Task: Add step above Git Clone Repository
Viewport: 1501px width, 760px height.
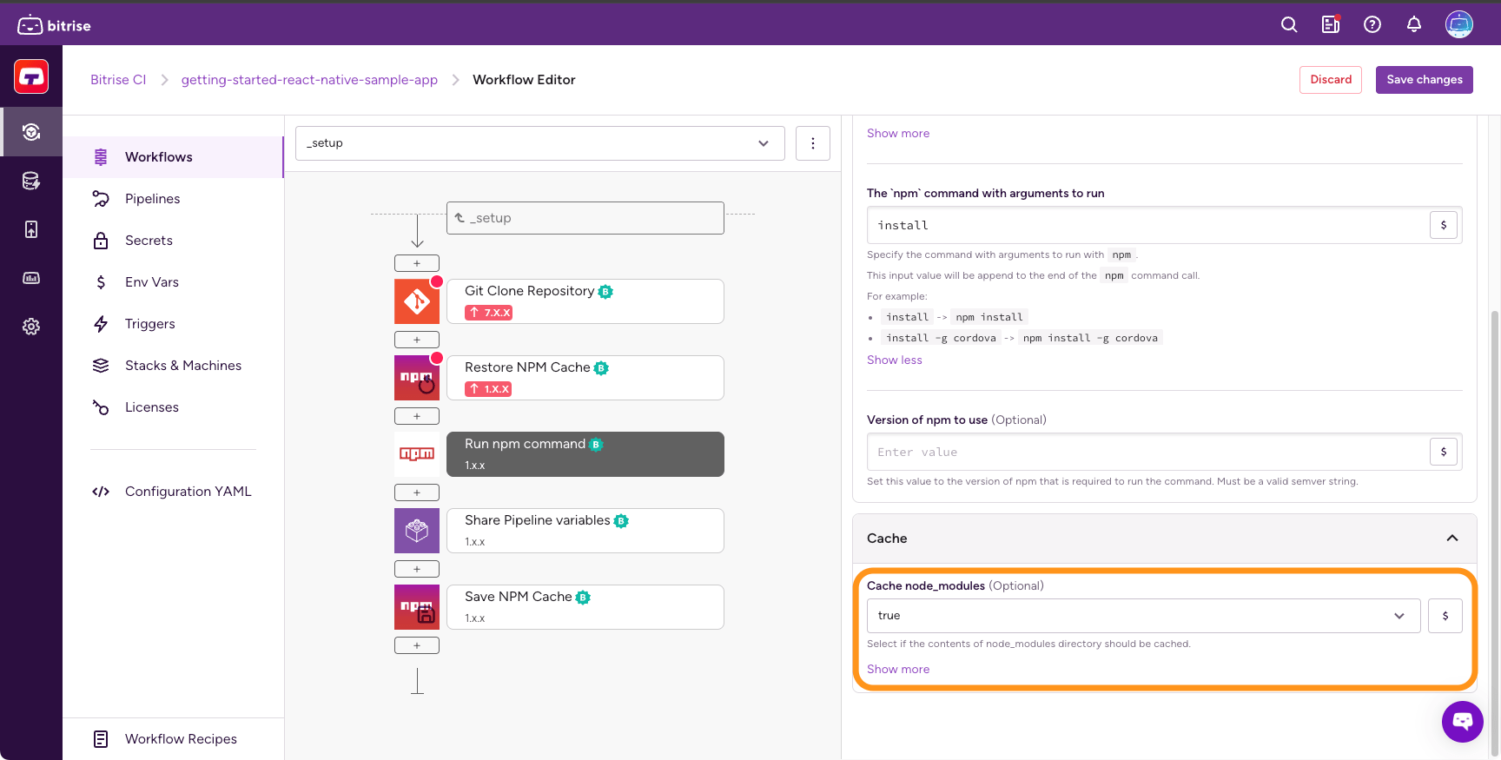Action: [417, 263]
